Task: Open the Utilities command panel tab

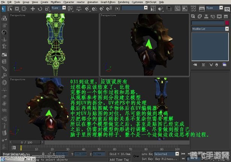Action: (225, 16)
